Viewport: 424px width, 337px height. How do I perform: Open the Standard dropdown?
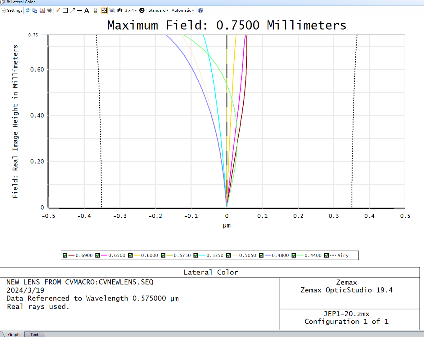click(x=158, y=10)
